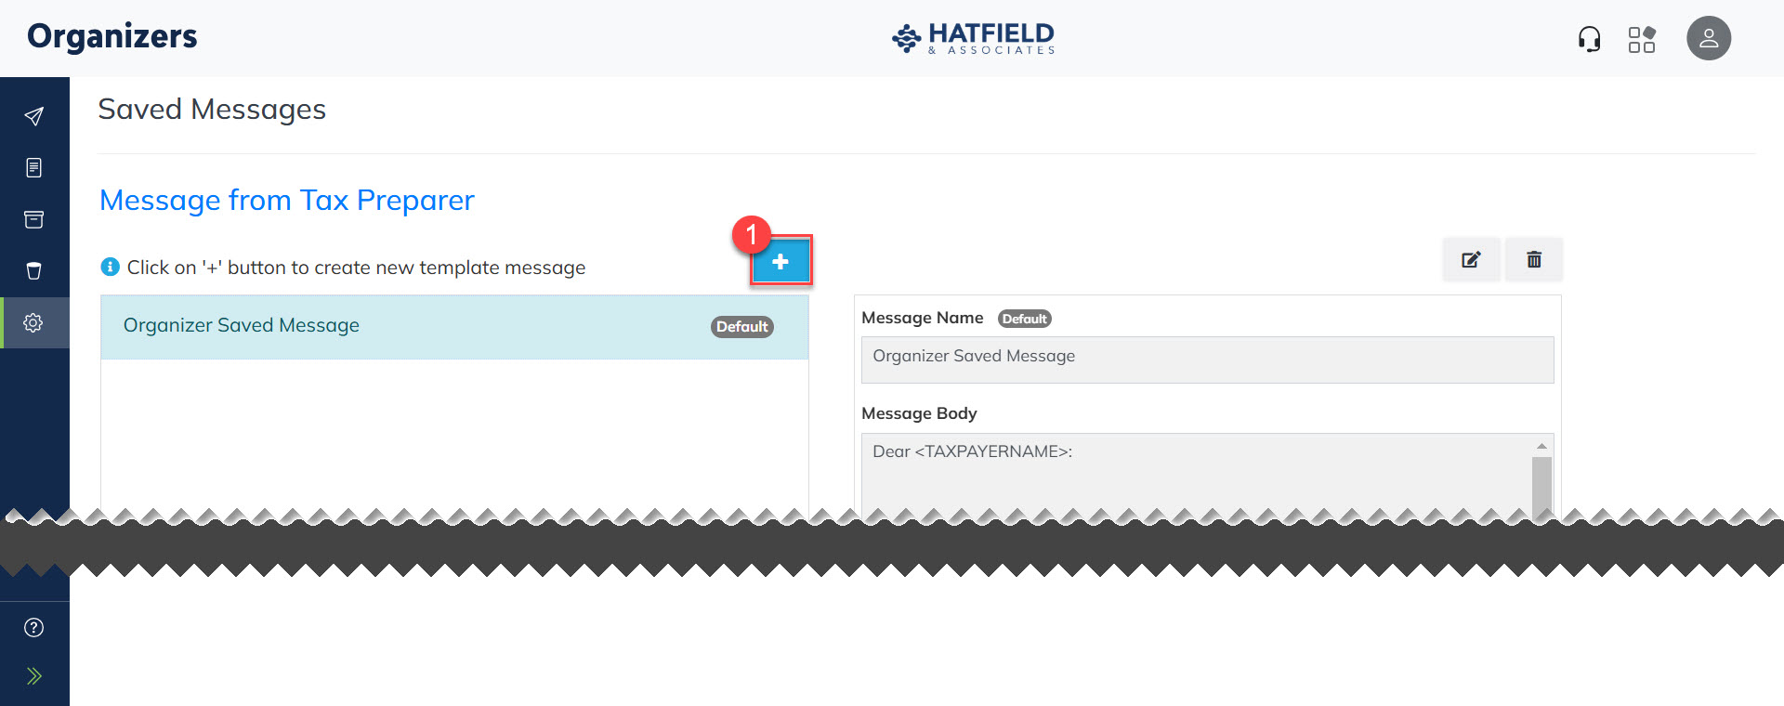The width and height of the screenshot is (1784, 706).
Task: Click inside the Message Body text area
Action: point(1195,474)
